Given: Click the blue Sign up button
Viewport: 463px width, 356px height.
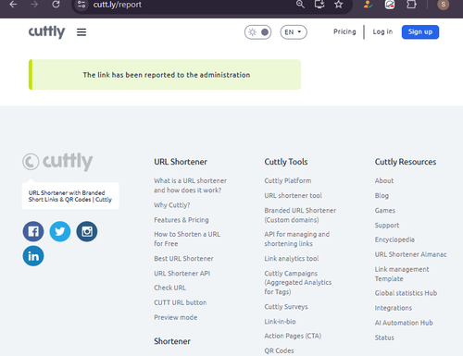Looking at the screenshot, I should click(420, 32).
